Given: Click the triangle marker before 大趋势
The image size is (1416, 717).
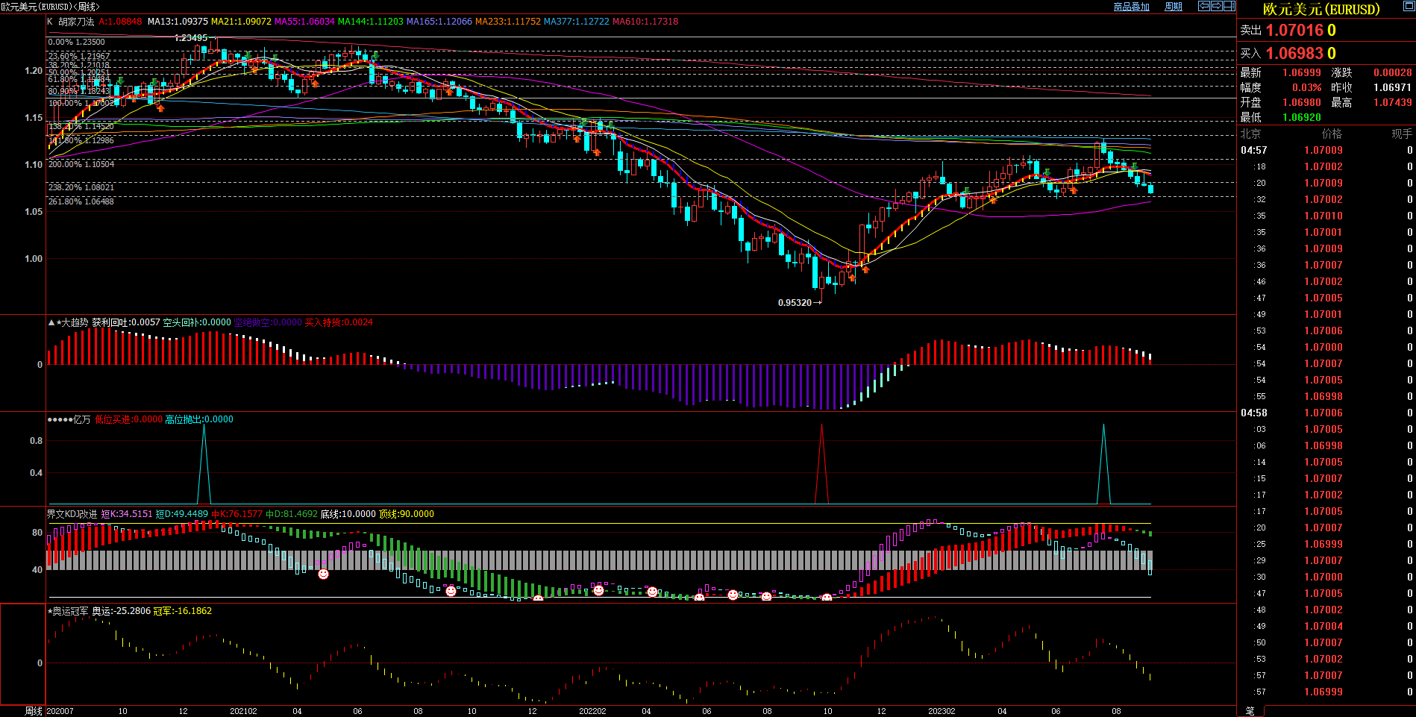Looking at the screenshot, I should pos(51,322).
